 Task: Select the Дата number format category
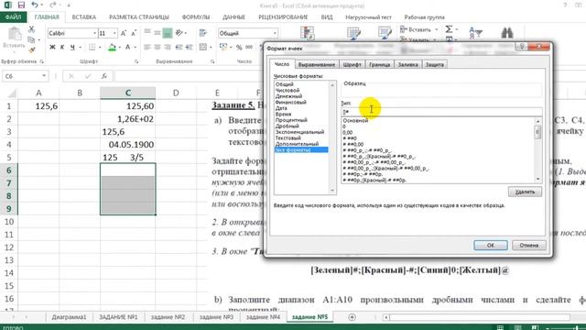point(281,108)
